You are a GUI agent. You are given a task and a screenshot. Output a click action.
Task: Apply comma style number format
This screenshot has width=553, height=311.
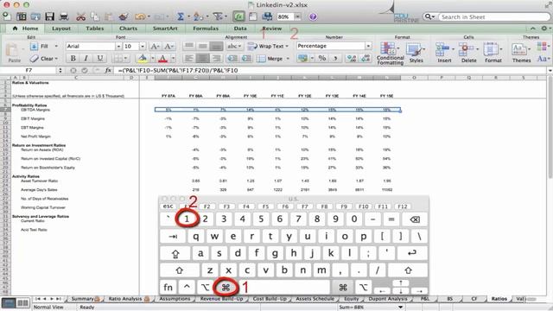335,58
